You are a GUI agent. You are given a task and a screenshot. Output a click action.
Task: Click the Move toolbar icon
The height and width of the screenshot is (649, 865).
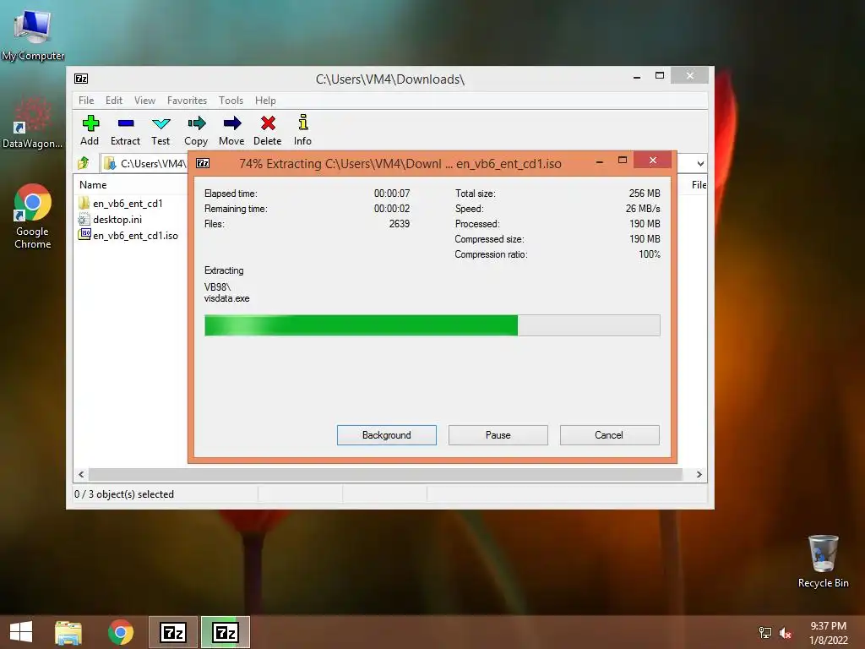231,123
